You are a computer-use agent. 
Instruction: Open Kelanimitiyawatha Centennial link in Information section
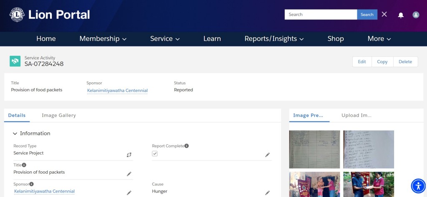[x=44, y=191]
